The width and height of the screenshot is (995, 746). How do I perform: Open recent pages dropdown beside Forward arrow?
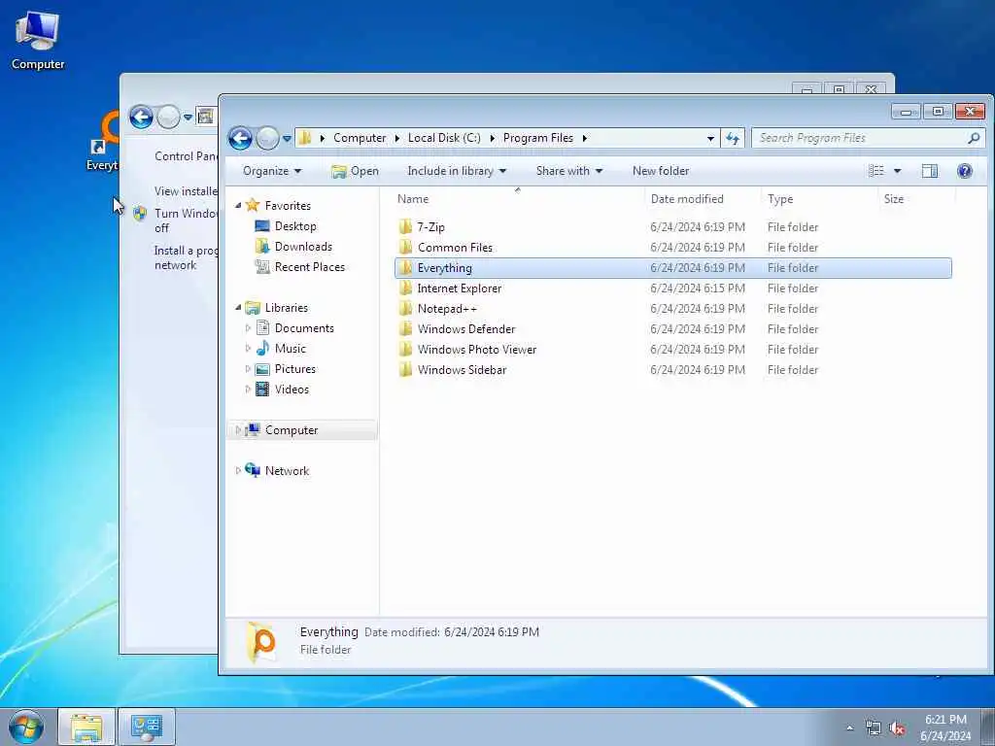click(x=287, y=138)
